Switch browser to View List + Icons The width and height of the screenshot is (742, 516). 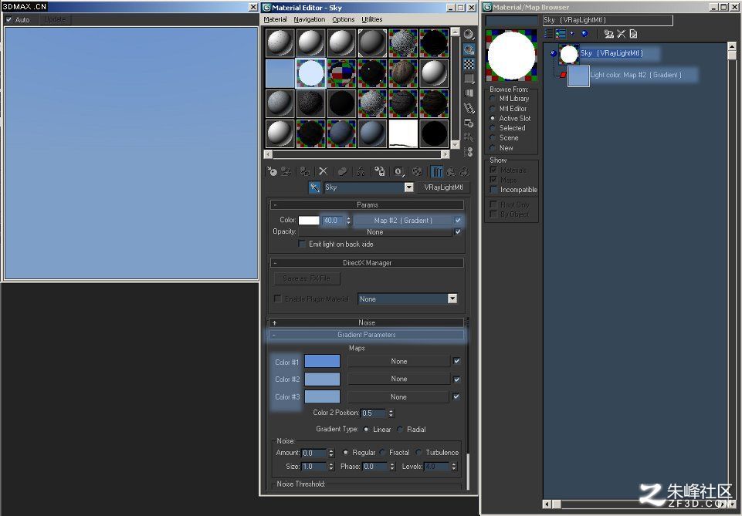pyautogui.click(x=561, y=34)
